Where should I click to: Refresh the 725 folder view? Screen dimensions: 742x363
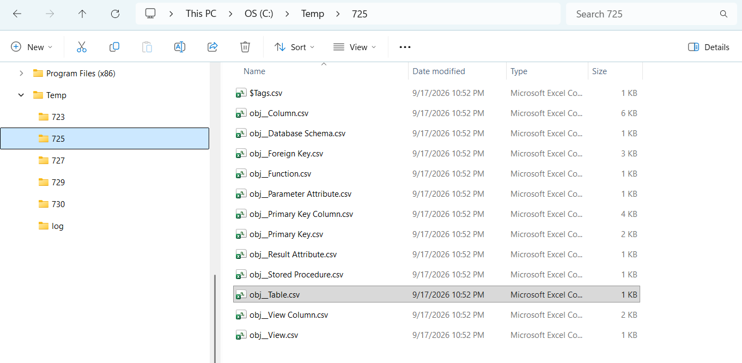(x=115, y=14)
